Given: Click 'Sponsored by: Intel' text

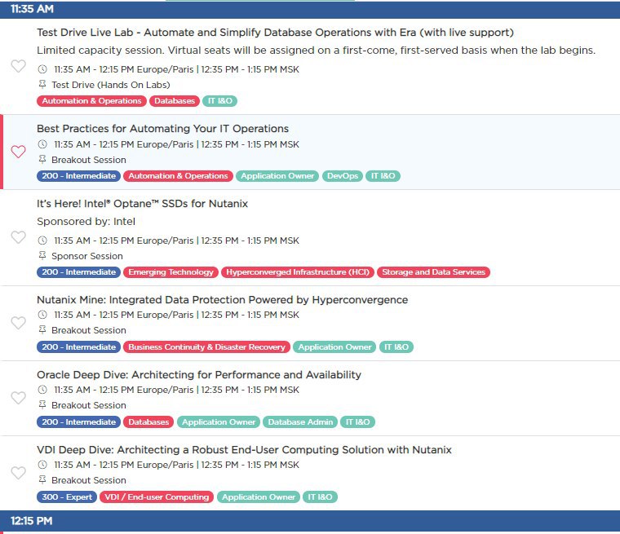Looking at the screenshot, I should tap(86, 222).
